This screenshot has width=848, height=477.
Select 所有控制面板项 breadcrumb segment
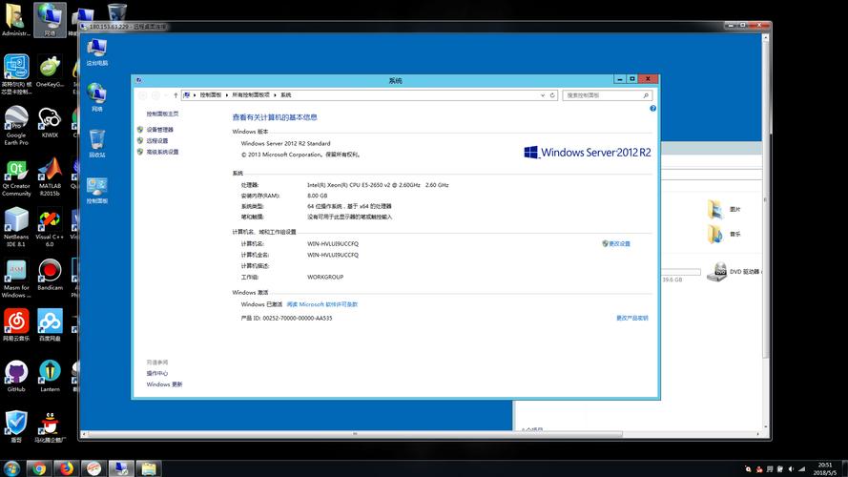(251, 95)
